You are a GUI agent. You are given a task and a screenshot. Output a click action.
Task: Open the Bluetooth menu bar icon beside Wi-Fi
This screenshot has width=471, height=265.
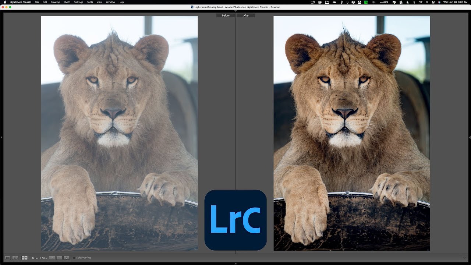[x=414, y=2]
